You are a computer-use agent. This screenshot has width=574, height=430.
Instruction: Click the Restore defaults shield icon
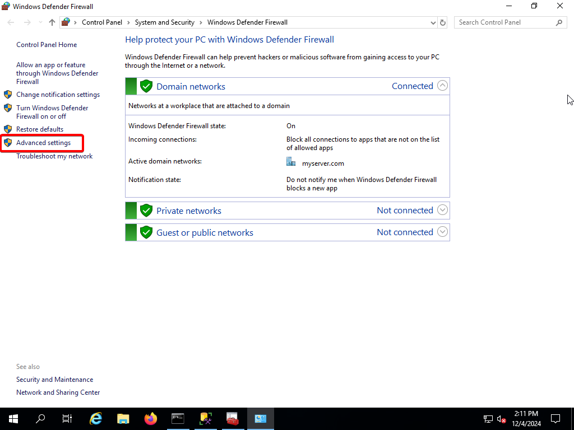pos(8,129)
